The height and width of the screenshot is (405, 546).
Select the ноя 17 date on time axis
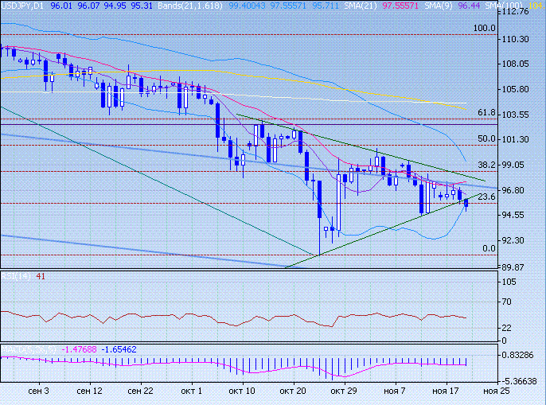pos(445,391)
